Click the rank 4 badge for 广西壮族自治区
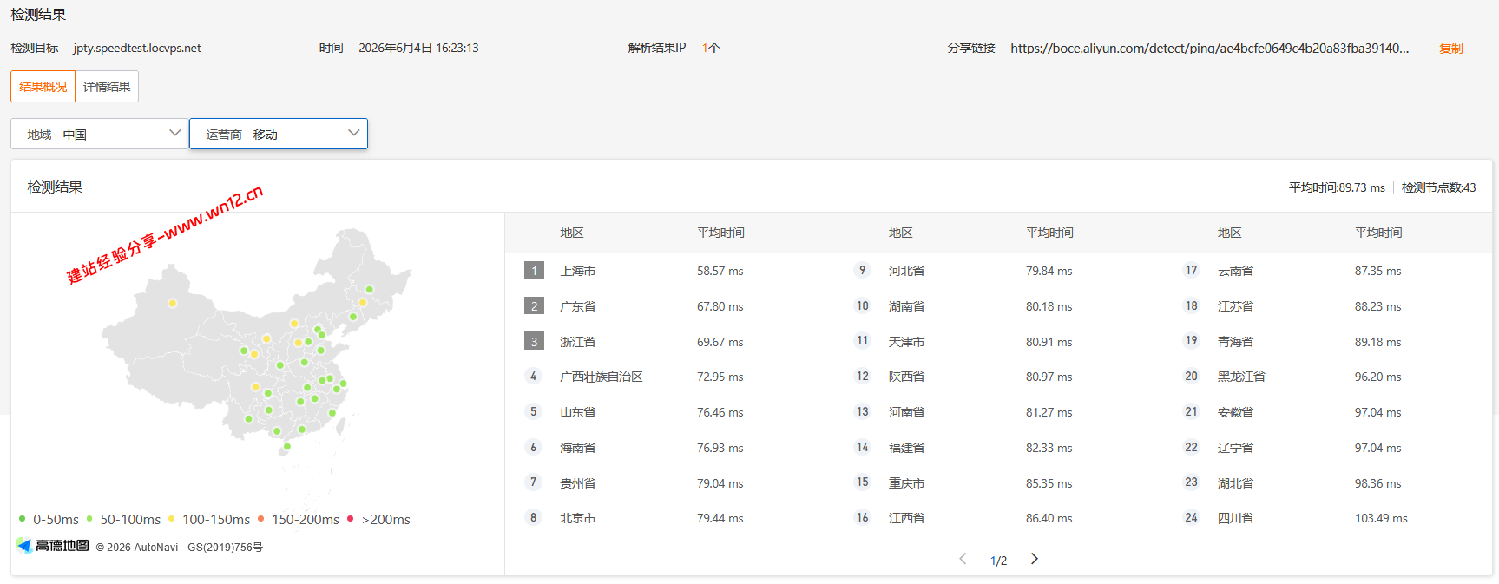Image resolution: width=1499 pixels, height=584 pixels. [534, 377]
